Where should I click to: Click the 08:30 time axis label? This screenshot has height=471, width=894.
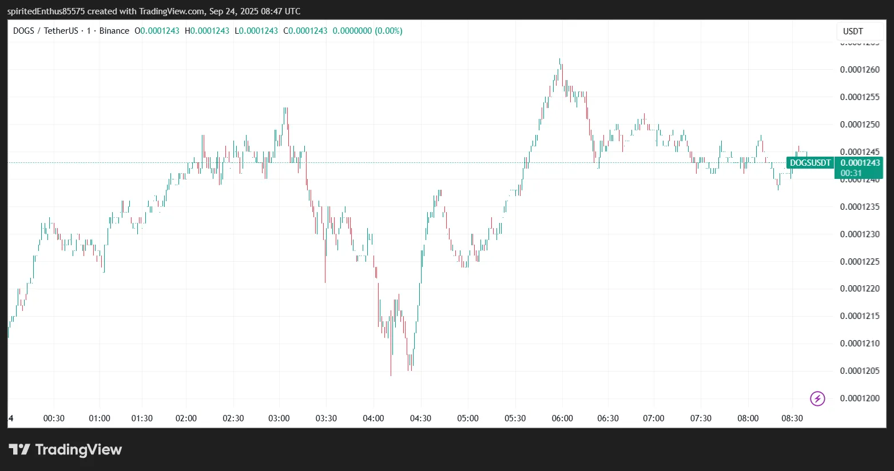792,418
